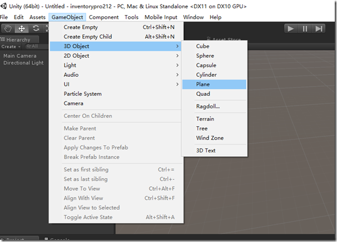This screenshot has height=242, width=337.
Task: Choose Camera from GameObject menu
Action: coord(116,103)
